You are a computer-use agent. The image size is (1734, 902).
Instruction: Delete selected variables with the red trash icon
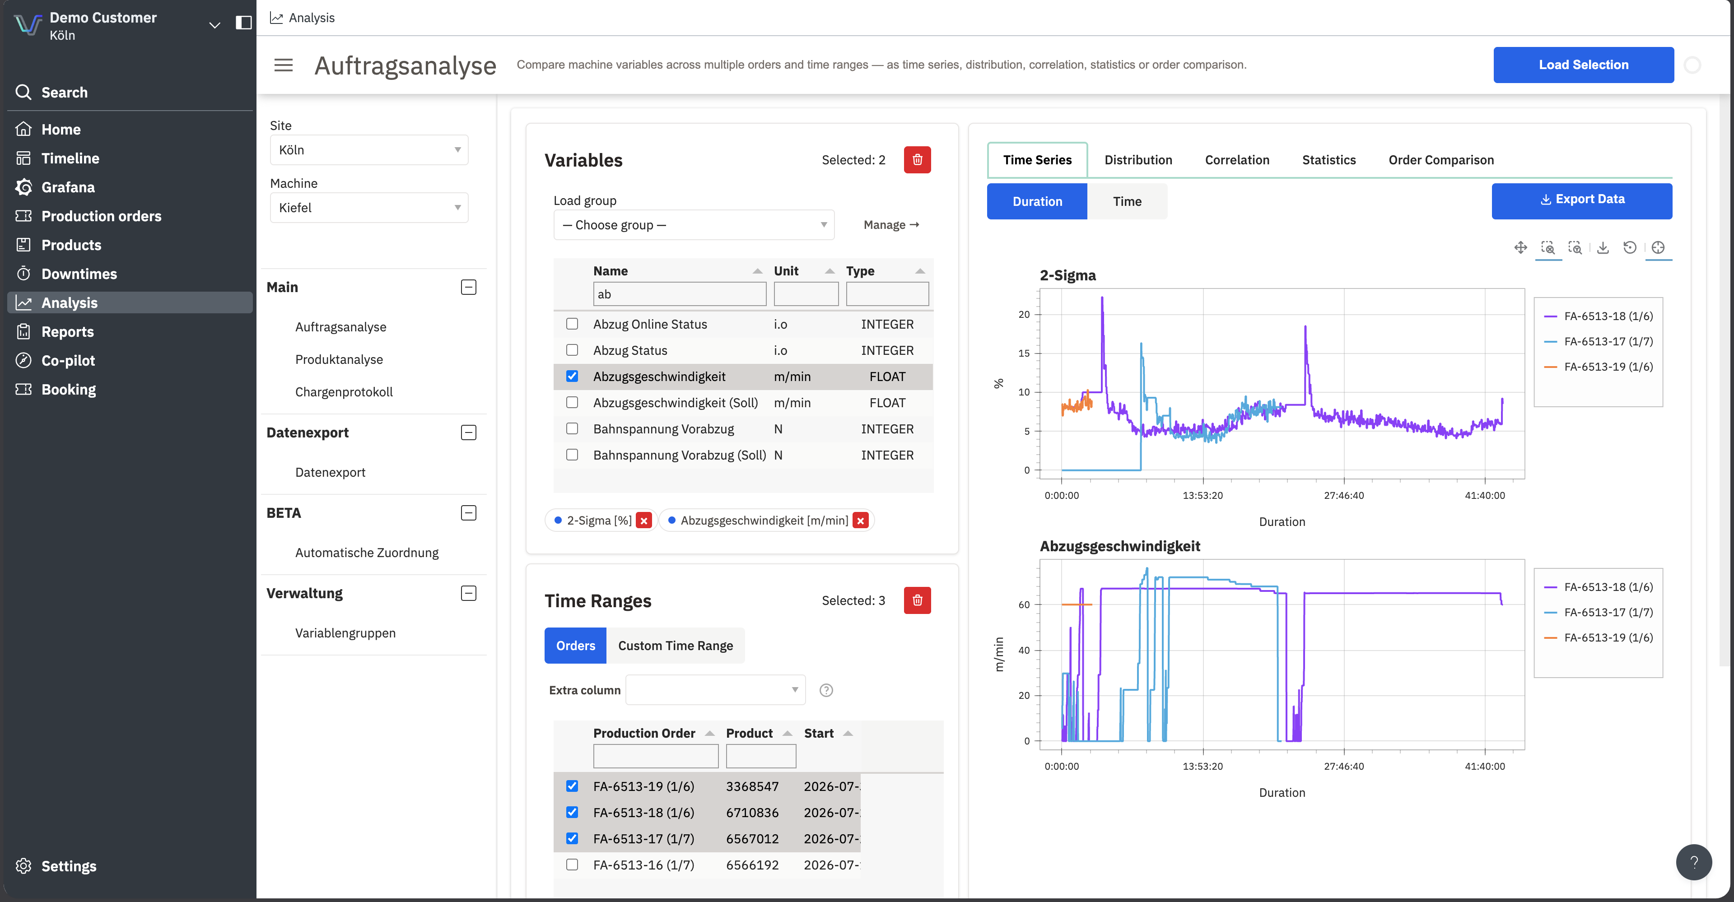[917, 159]
